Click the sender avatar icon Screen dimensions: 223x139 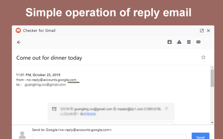pyautogui.click(x=22, y=135)
